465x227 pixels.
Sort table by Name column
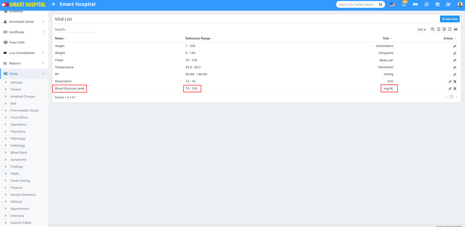coord(59,38)
